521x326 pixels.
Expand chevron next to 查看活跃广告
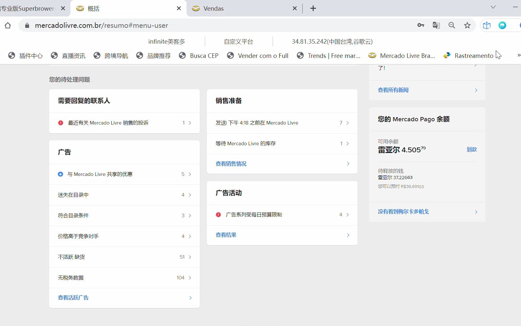(190, 298)
